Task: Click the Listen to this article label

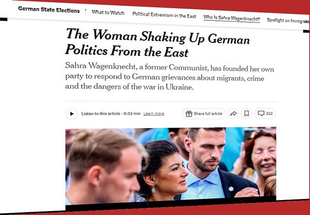Action: point(101,114)
